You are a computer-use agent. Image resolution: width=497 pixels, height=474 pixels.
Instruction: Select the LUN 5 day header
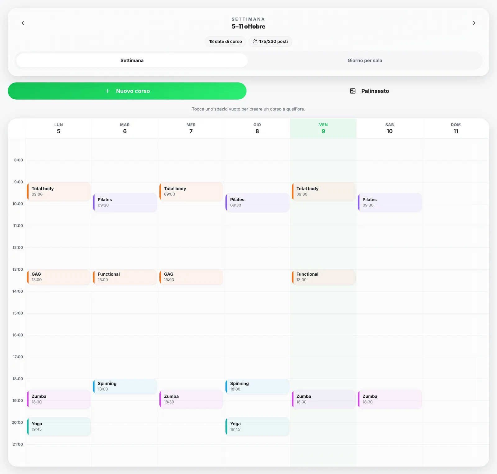(59, 128)
